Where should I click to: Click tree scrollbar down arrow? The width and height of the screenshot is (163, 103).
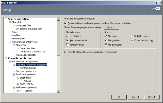tap(58, 91)
